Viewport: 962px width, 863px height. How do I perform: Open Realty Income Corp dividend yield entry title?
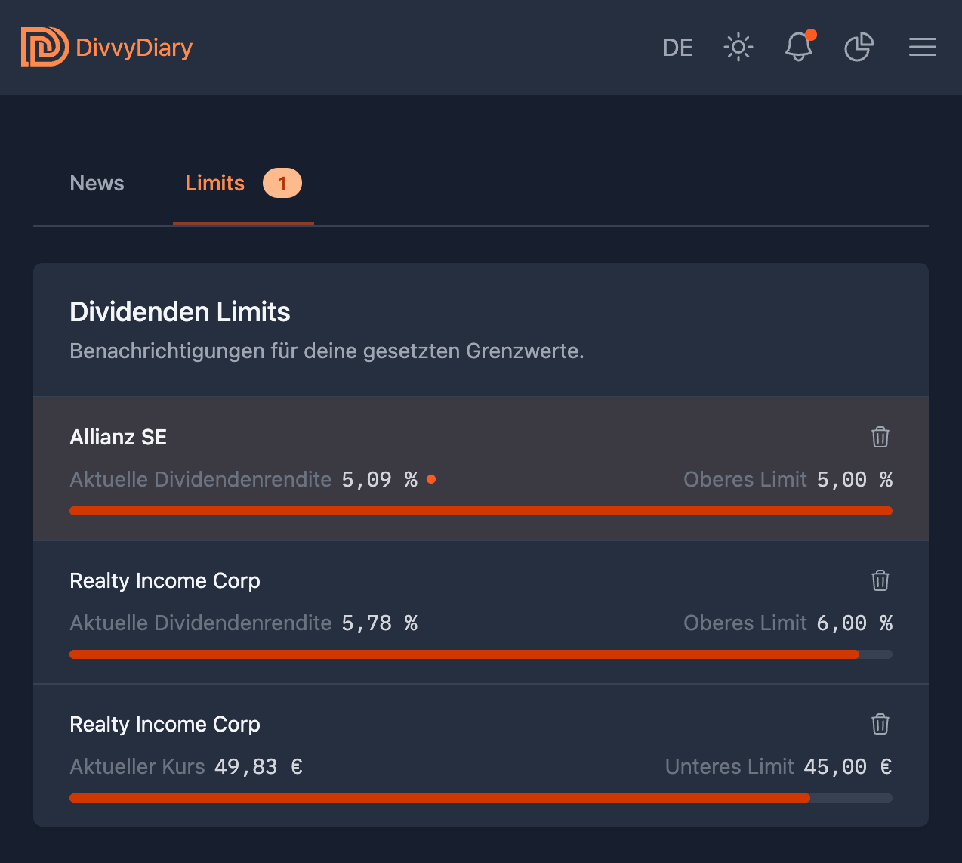click(165, 580)
